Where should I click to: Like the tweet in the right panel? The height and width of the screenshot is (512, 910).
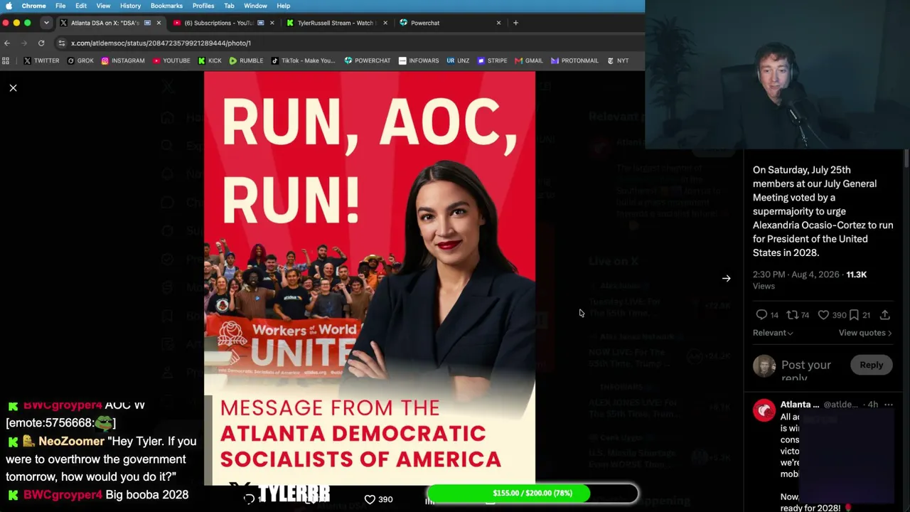coord(823,314)
